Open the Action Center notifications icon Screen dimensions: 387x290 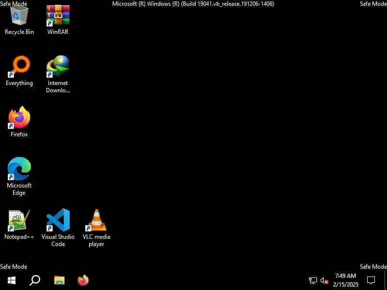371,280
